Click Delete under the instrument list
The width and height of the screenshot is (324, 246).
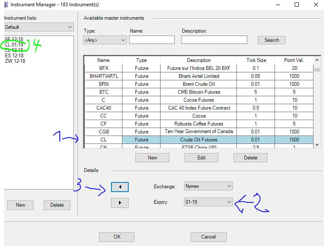(57, 205)
